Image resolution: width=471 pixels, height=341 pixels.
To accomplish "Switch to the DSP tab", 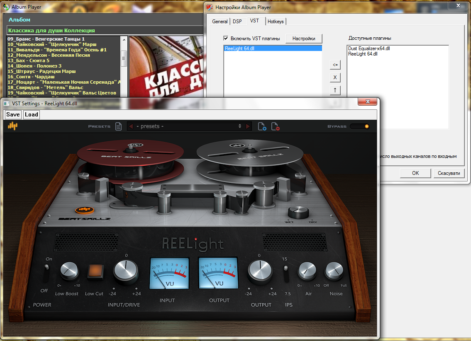I will pyautogui.click(x=237, y=21).
